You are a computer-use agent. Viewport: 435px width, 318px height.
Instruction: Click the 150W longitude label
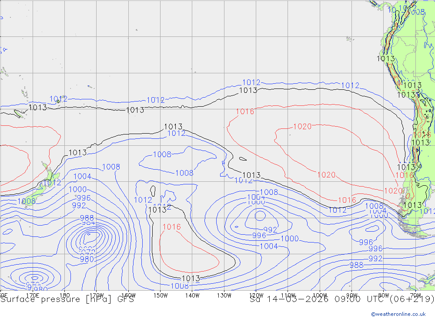pos(161,295)
